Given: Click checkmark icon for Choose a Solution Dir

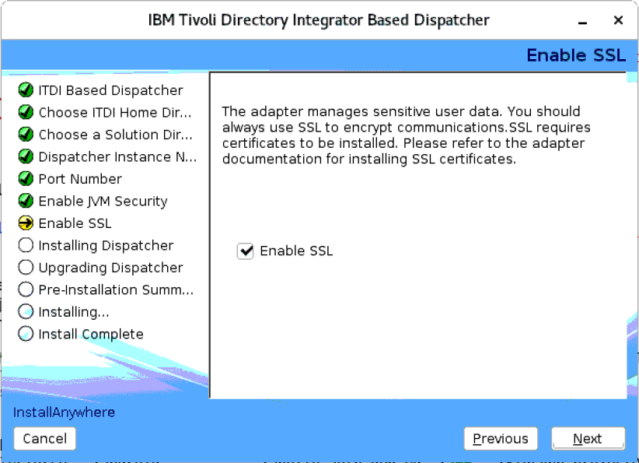Looking at the screenshot, I should click(x=26, y=134).
